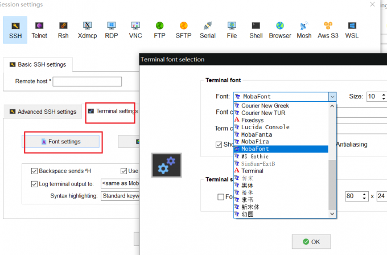Choose the VNC session type
The image size is (387, 255).
[x=135, y=30]
